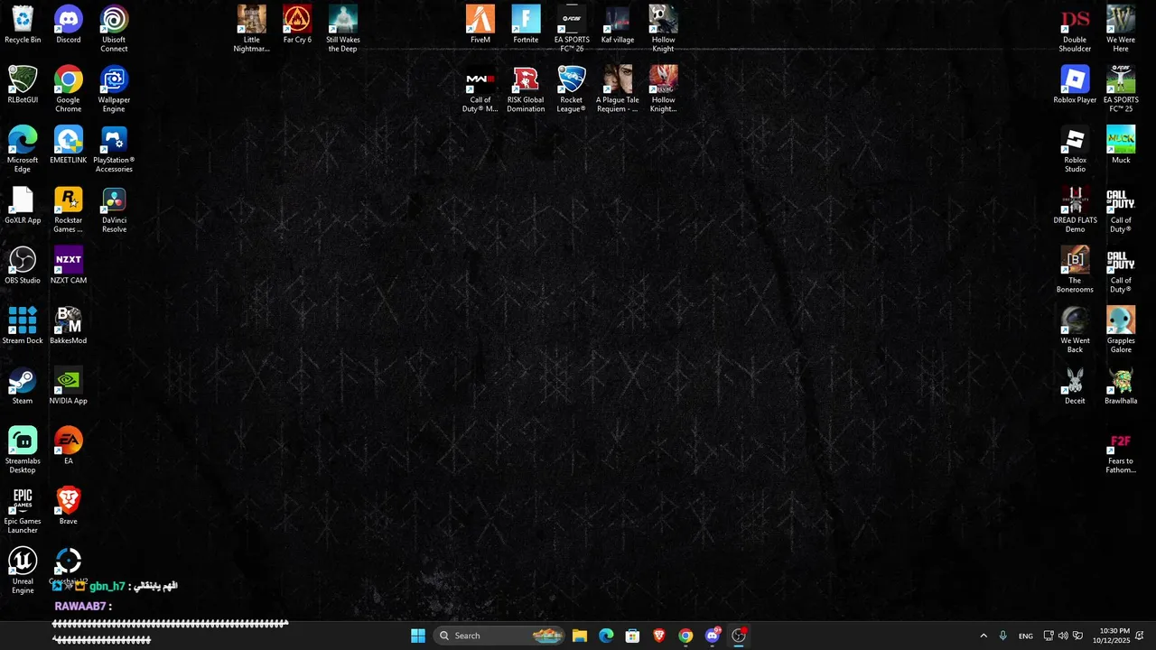This screenshot has height=650, width=1156.
Task: Open EA SPORTS FC 25 shortcut
Action: tap(1121, 89)
